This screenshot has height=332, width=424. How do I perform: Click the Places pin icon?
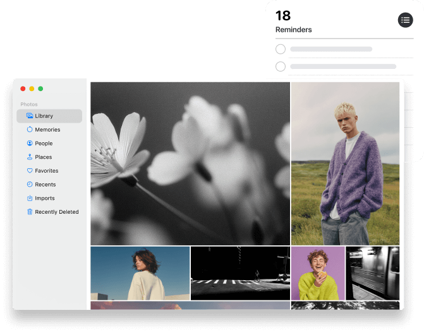(29, 157)
